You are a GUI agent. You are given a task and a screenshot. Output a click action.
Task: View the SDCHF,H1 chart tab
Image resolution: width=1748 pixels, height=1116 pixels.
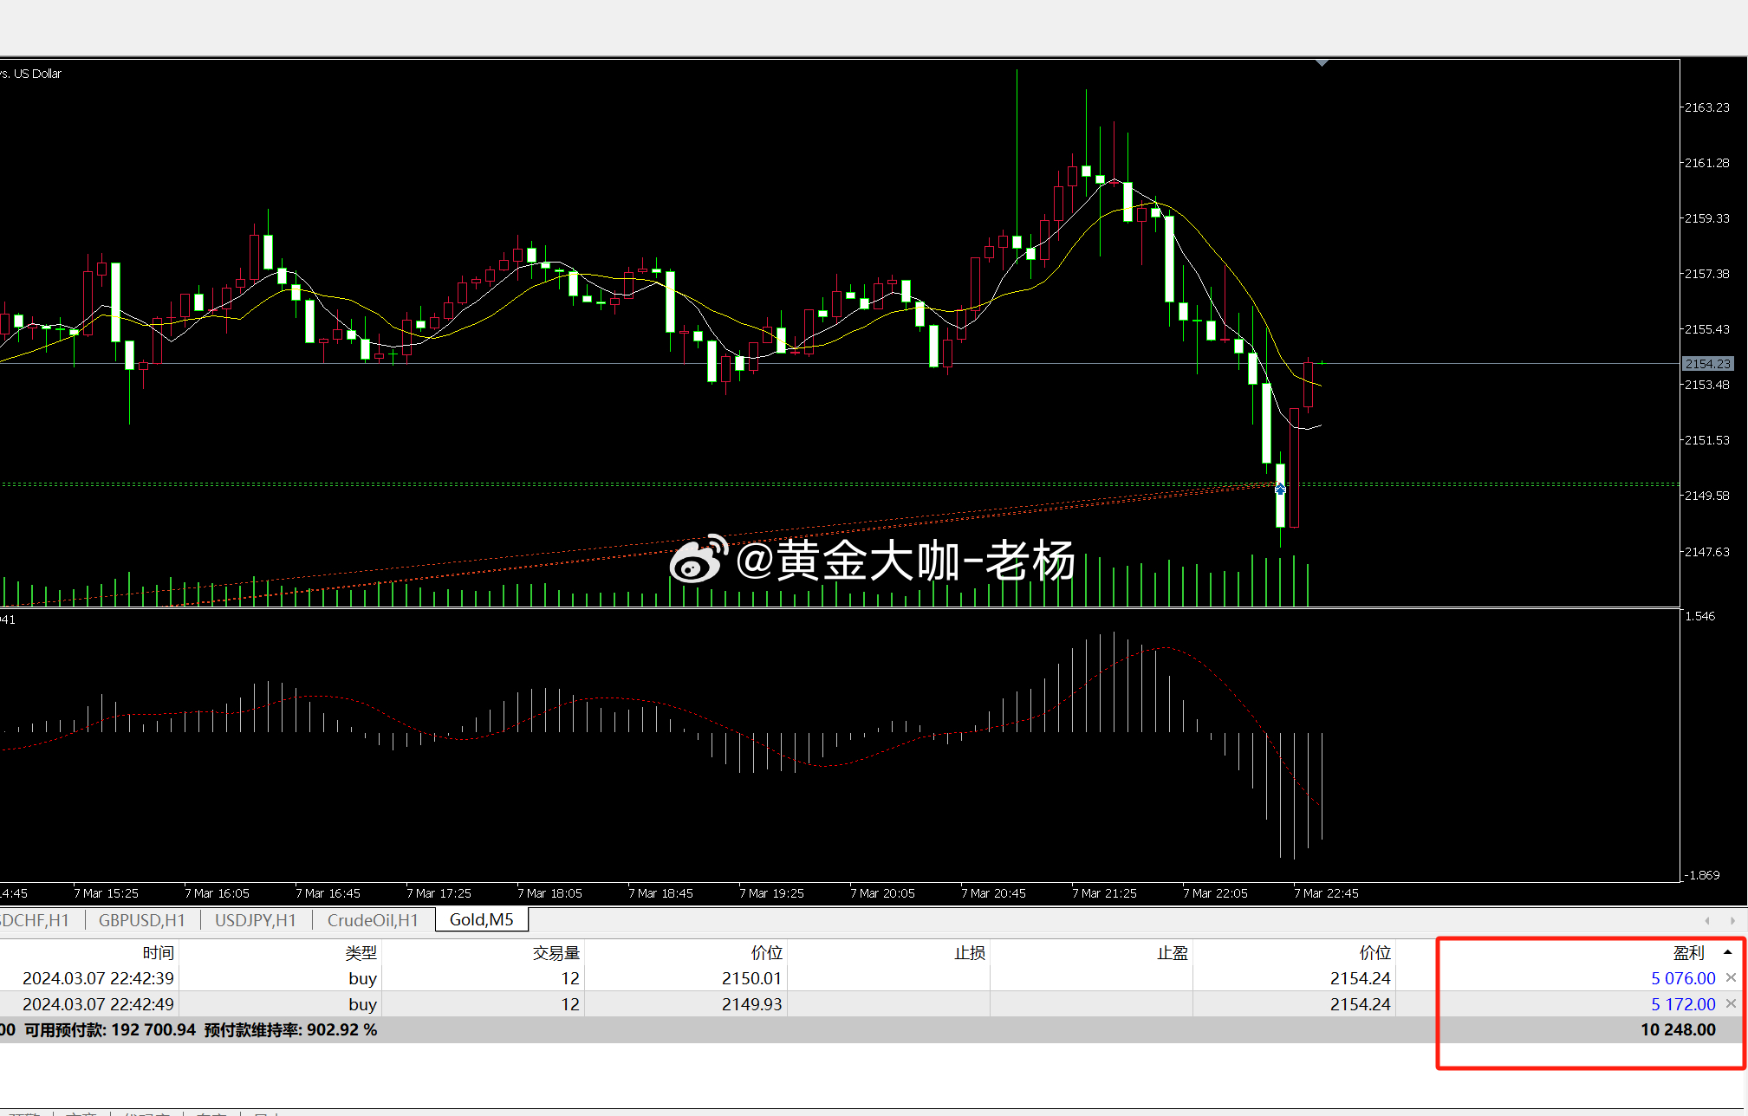[35, 919]
